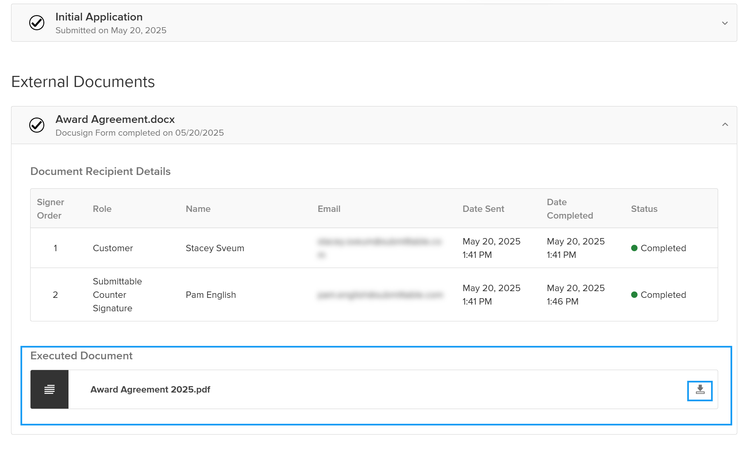Expand the Initial Application section chevron
Screen dimensions: 752x454
coord(725,23)
